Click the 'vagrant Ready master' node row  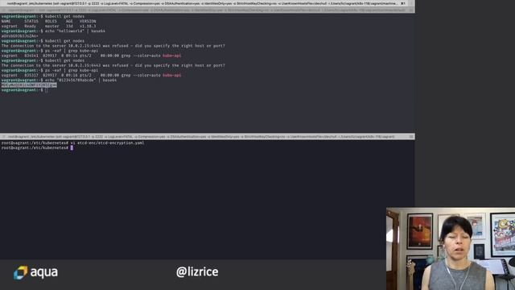point(48,27)
